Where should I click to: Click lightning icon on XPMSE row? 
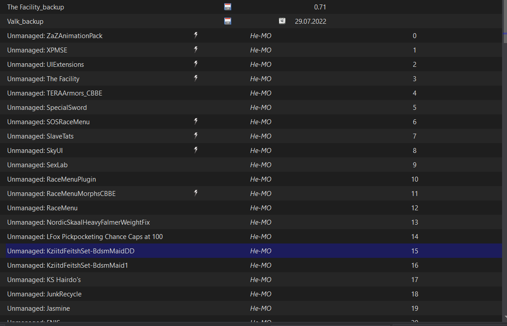click(x=195, y=49)
